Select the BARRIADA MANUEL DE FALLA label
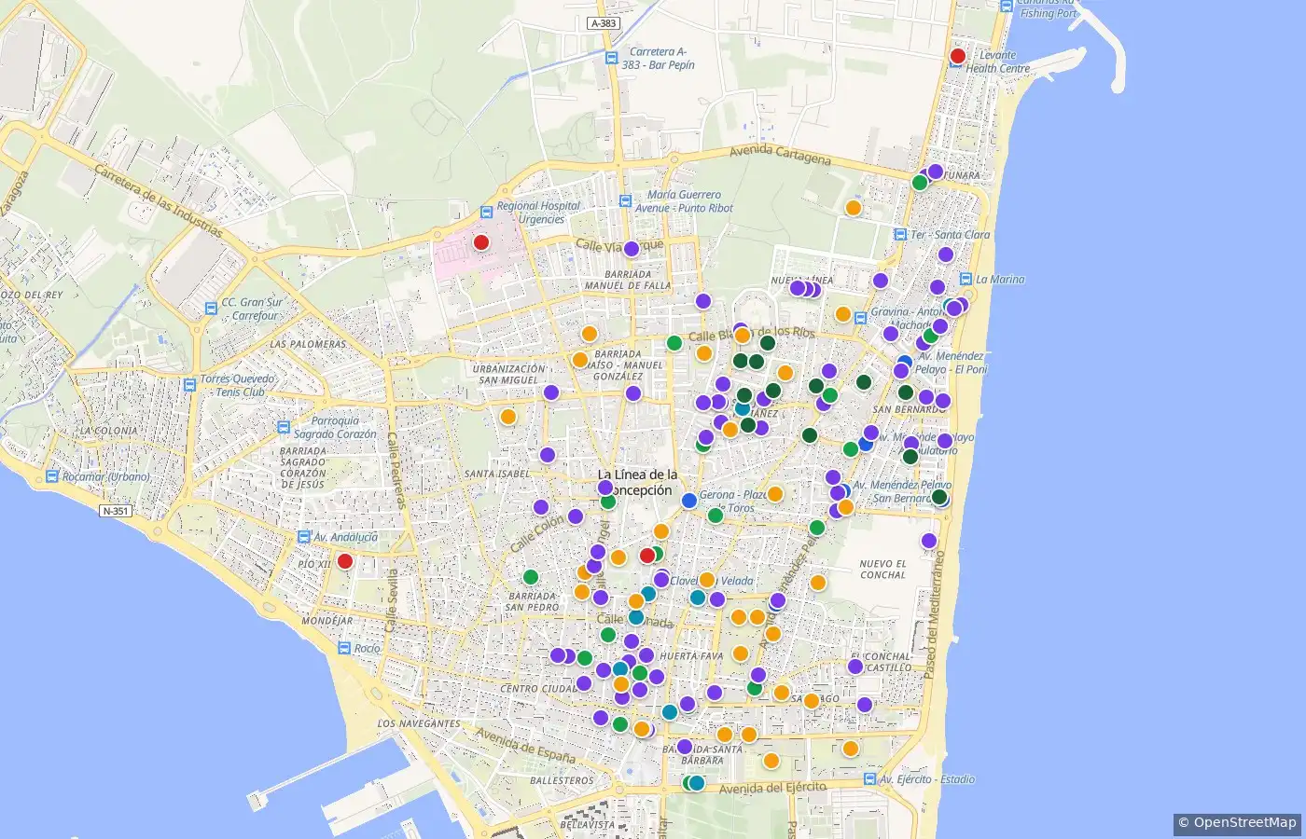1306x839 pixels. tap(627, 280)
